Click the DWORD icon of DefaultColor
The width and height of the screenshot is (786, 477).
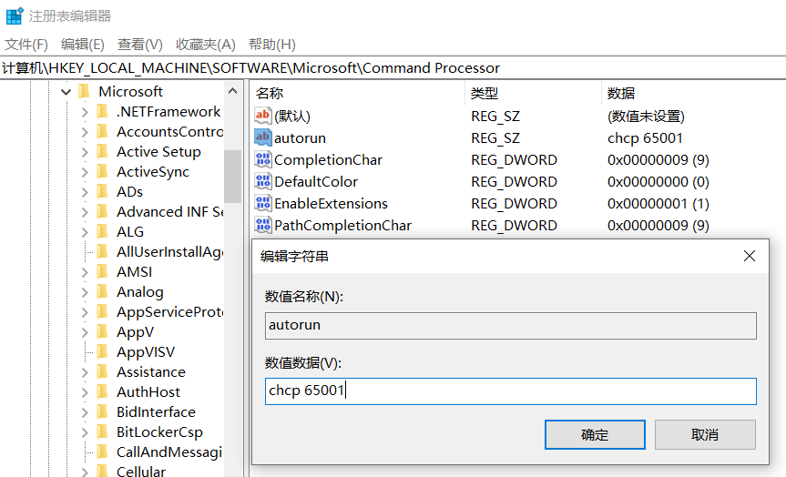click(x=262, y=181)
